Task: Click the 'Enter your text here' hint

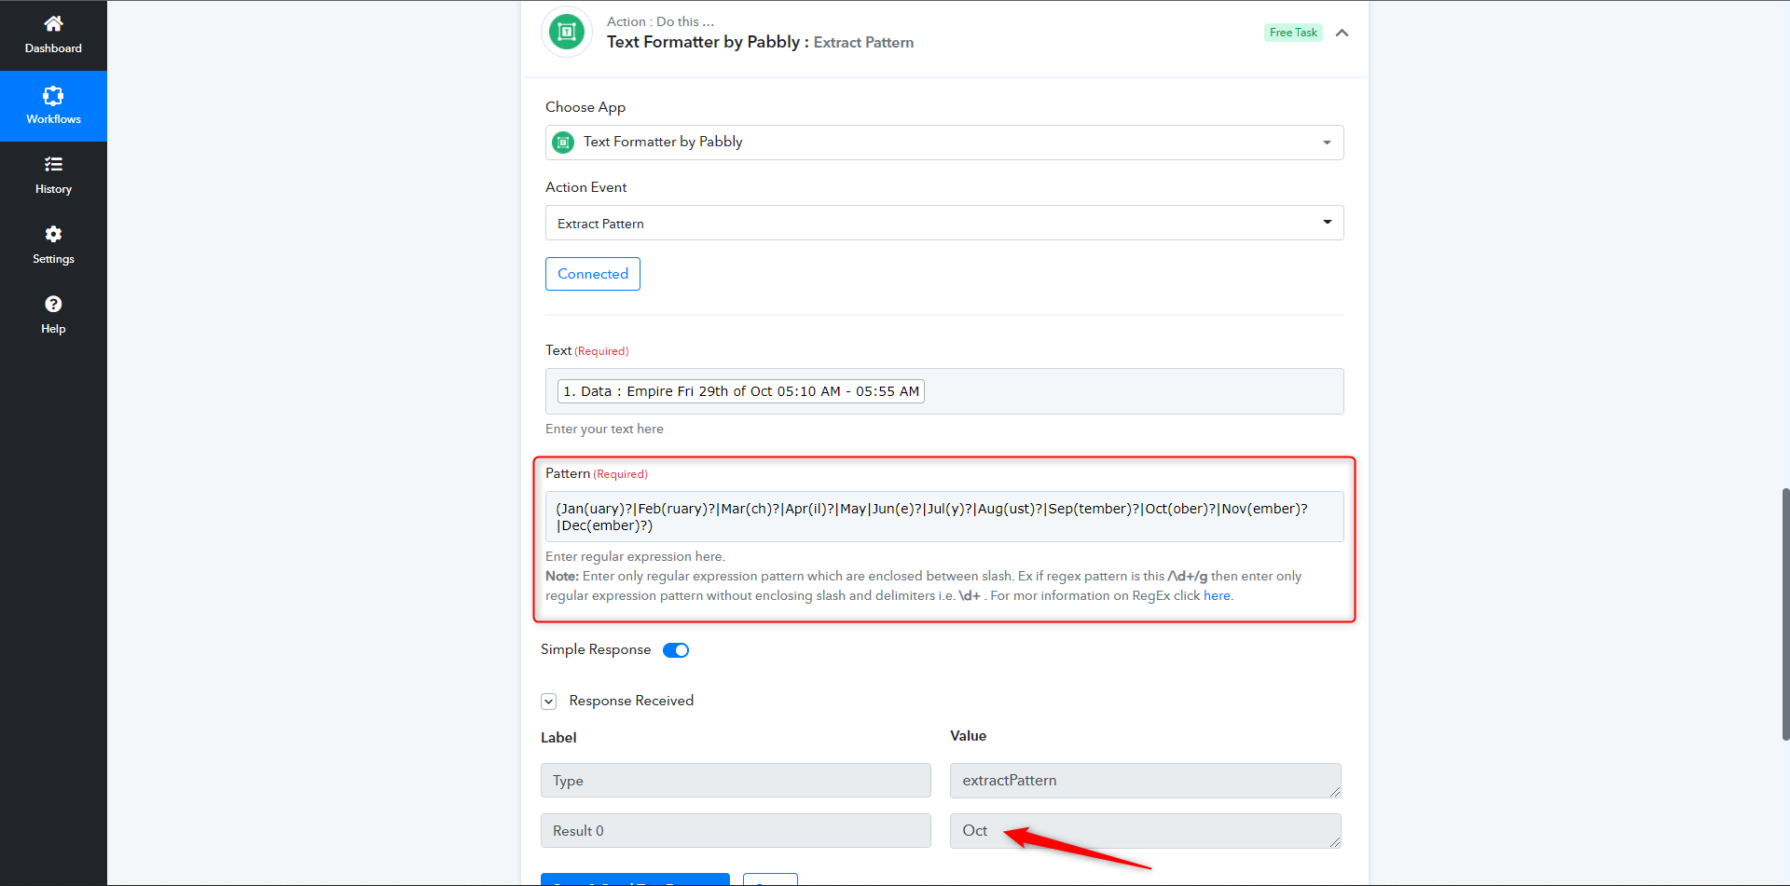Action: coord(604,429)
